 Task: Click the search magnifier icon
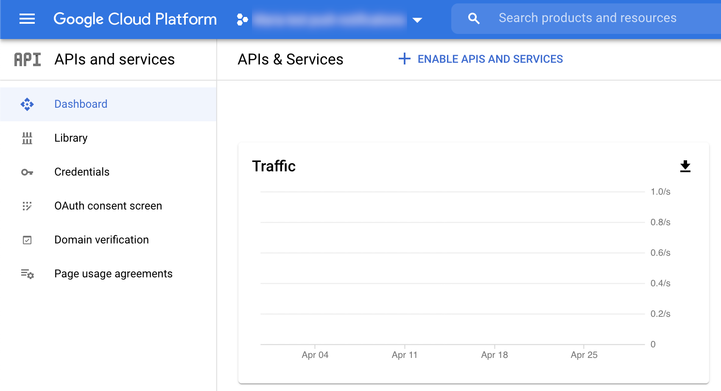(x=474, y=19)
